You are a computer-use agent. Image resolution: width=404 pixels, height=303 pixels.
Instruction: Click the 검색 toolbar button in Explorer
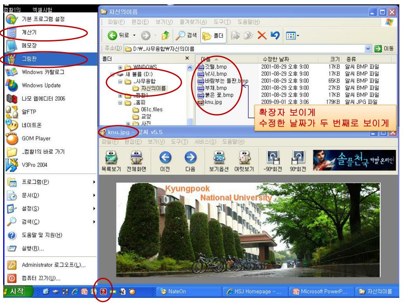point(186,35)
